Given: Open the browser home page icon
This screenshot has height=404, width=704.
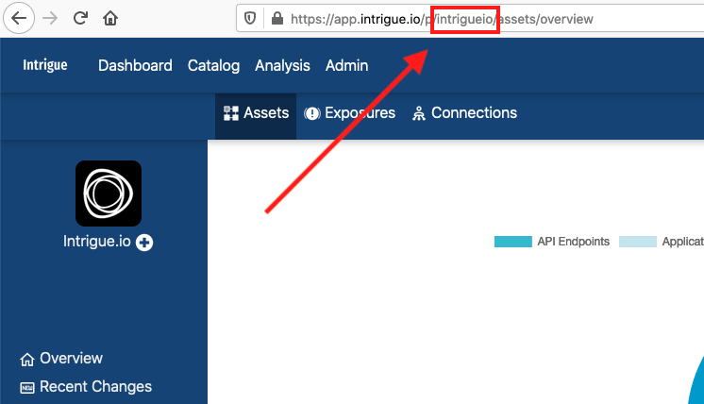Looking at the screenshot, I should pyautogui.click(x=110, y=18).
